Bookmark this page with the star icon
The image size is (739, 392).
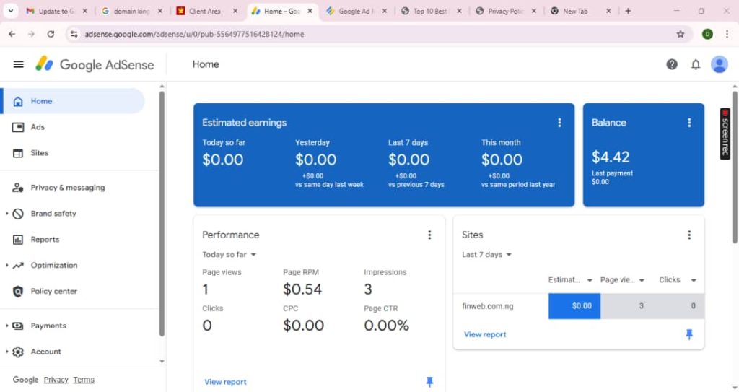[680, 34]
